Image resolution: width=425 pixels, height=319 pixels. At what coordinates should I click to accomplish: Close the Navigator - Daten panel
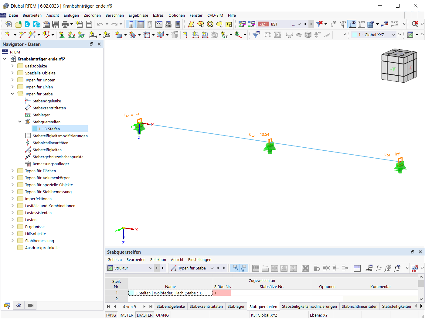(99, 44)
